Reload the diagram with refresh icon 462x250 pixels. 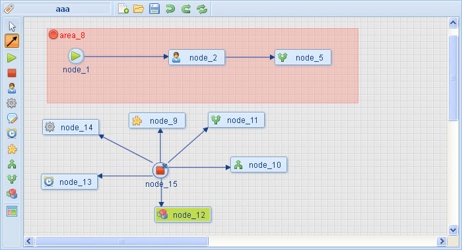point(202,9)
